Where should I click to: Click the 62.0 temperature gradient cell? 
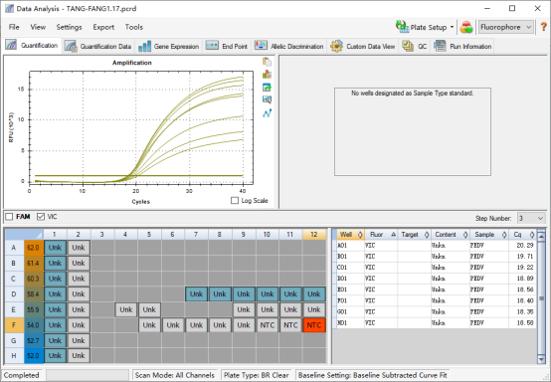pos(34,248)
